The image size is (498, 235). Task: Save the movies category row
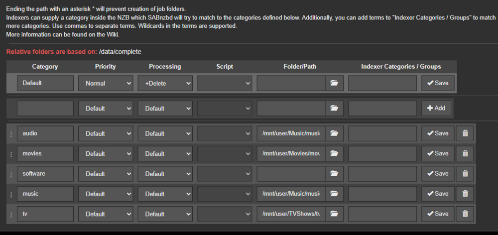click(x=438, y=153)
